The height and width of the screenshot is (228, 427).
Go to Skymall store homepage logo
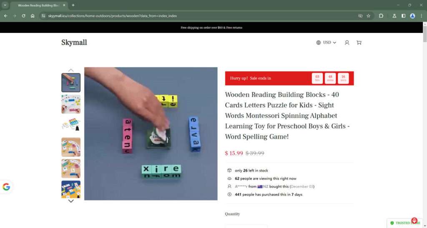[74, 43]
